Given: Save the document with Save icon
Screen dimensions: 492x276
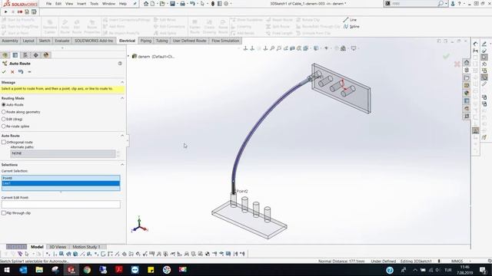Looking at the screenshot, I should (172, 4).
